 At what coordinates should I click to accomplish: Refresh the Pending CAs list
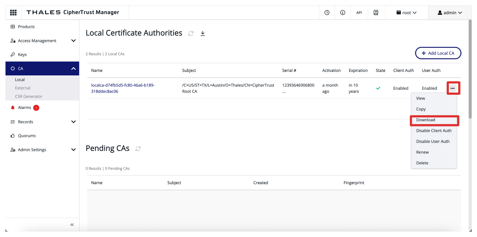click(138, 149)
